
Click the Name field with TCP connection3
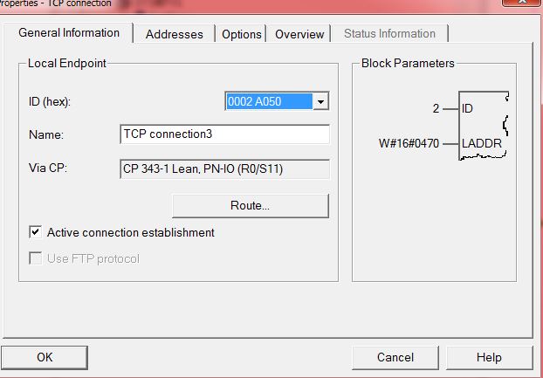[224, 134]
